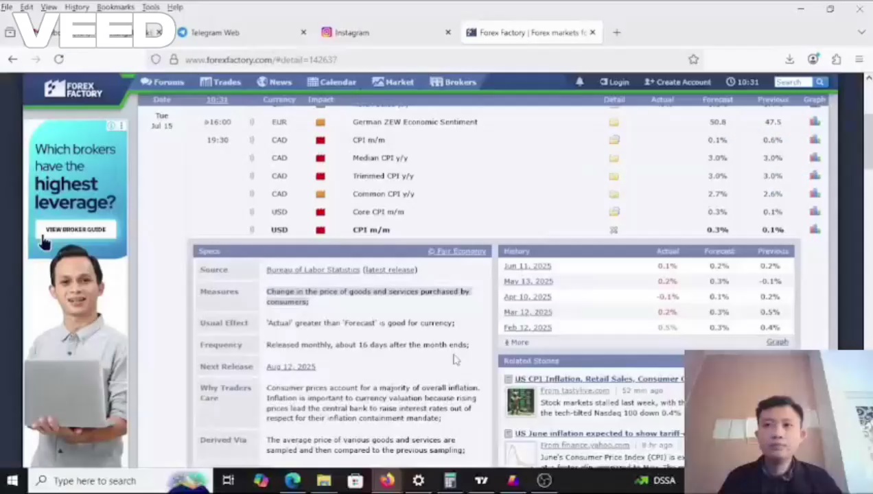Open detail folder for Common CPI y/y
This screenshot has height=494, width=873.
pos(614,193)
